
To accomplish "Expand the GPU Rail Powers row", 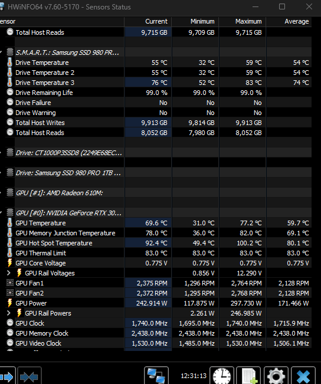I will (x=9, y=313).
